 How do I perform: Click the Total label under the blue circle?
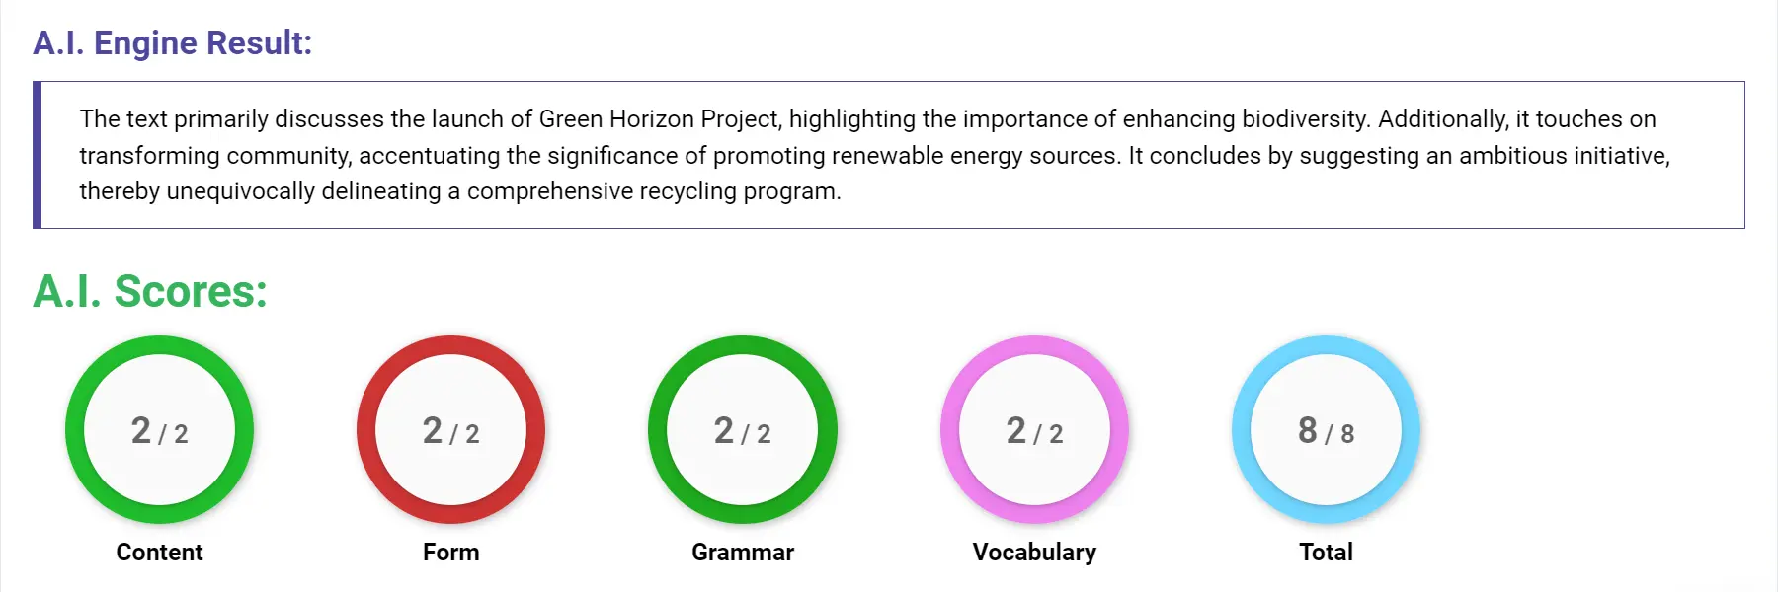[1326, 553]
